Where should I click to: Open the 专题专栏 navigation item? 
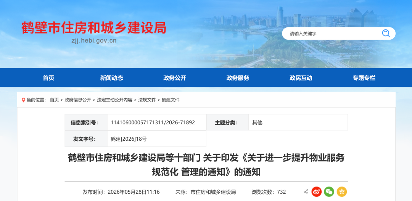pyautogui.click(x=364, y=78)
